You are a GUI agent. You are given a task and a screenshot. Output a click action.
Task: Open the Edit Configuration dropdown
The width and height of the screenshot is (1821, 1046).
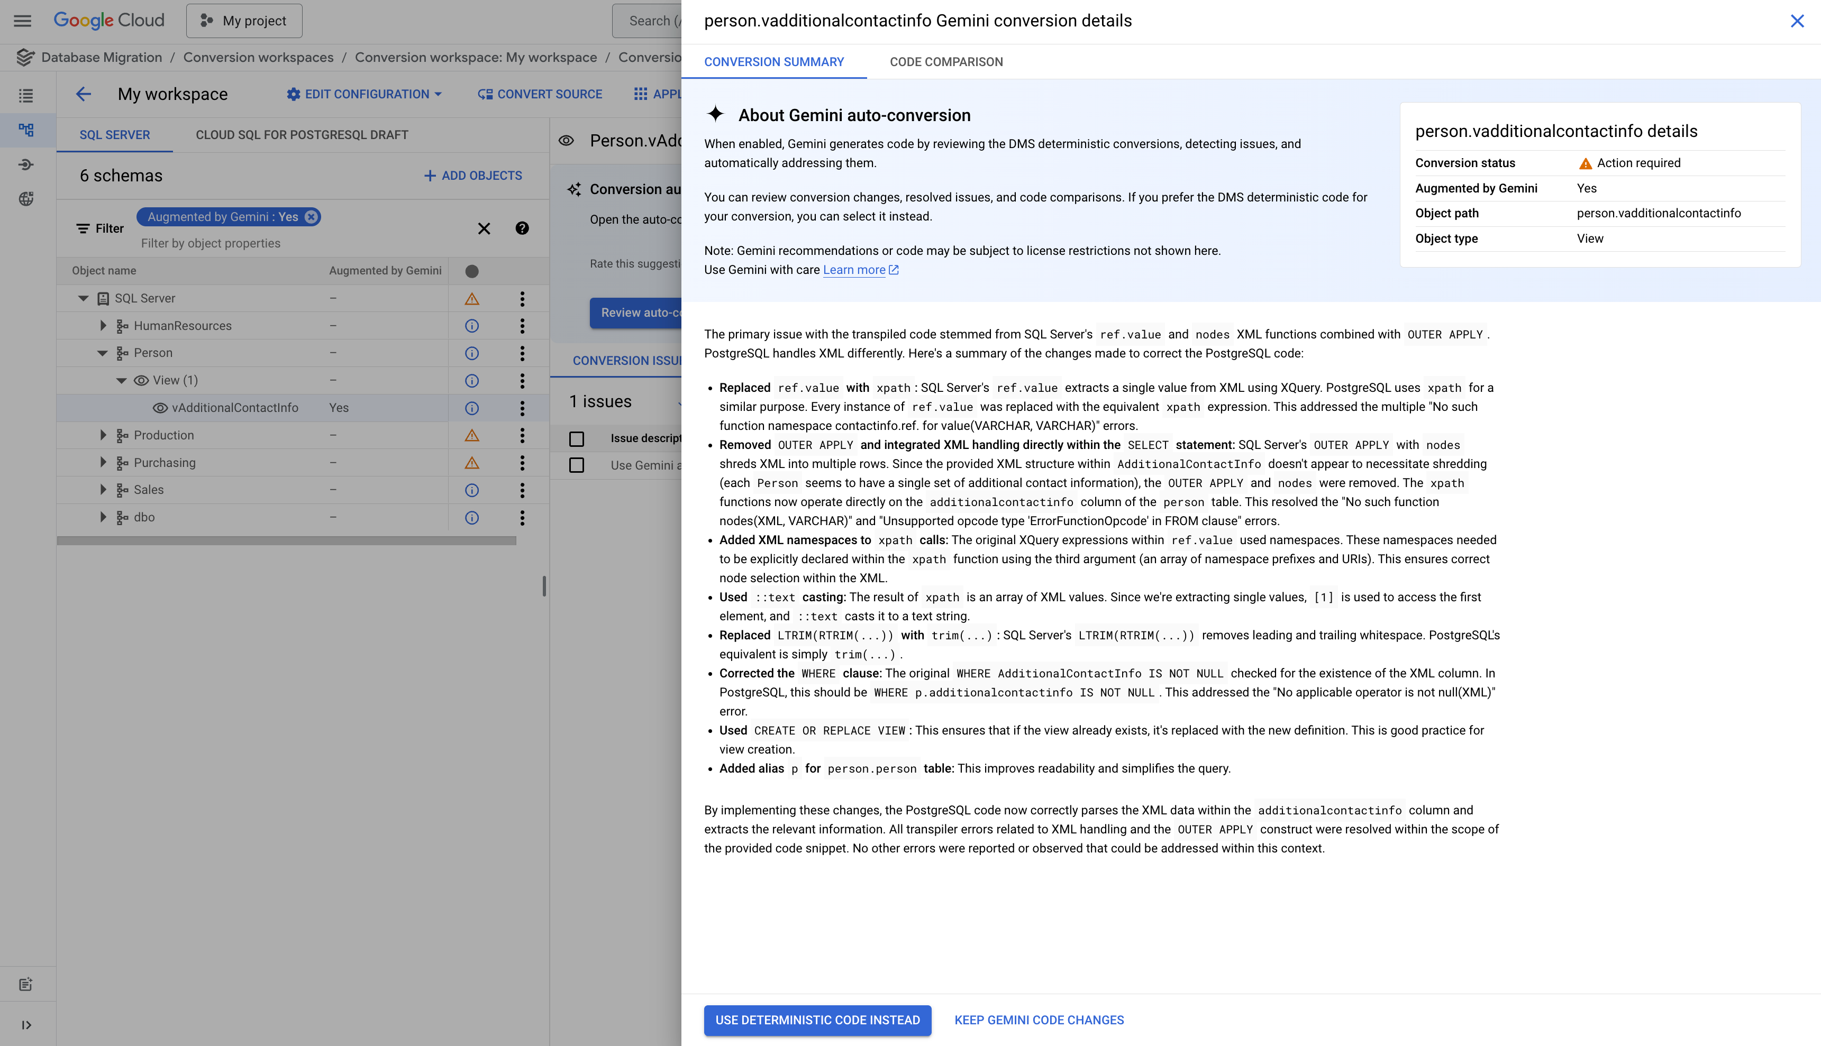point(365,94)
